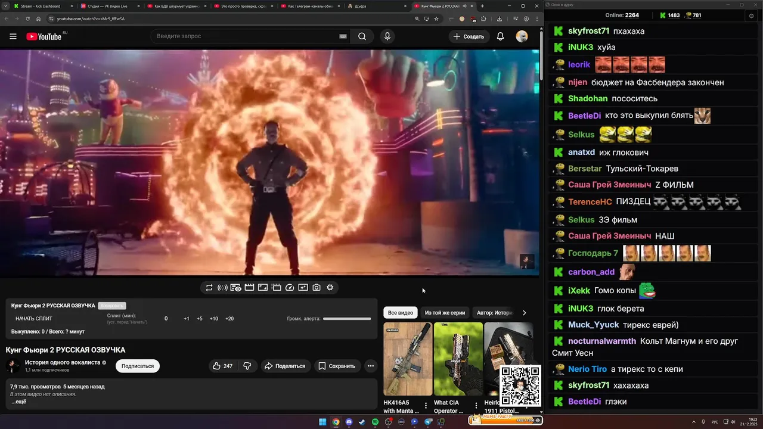Screen dimensions: 763x429
Task: Click the sparkle-frame icon in player toolbar
Action: pyautogui.click(x=303, y=287)
